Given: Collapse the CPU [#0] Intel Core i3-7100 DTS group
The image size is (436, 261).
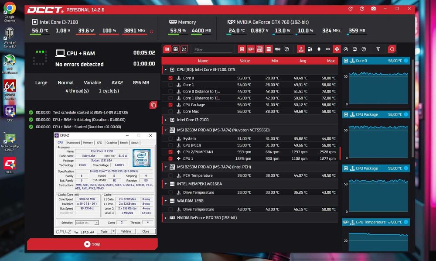Looking at the screenshot, I should (166, 69).
